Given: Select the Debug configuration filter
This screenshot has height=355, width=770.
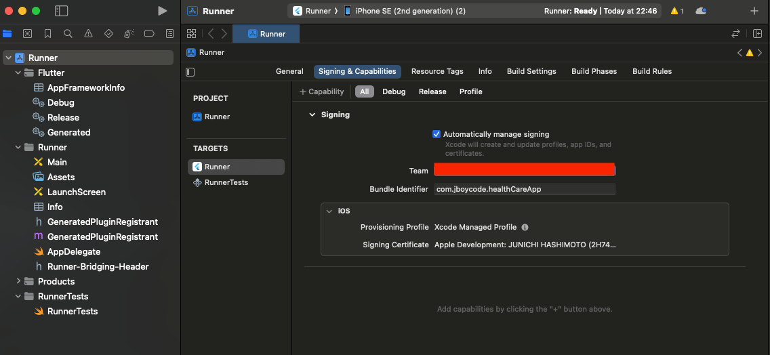Looking at the screenshot, I should click(394, 91).
